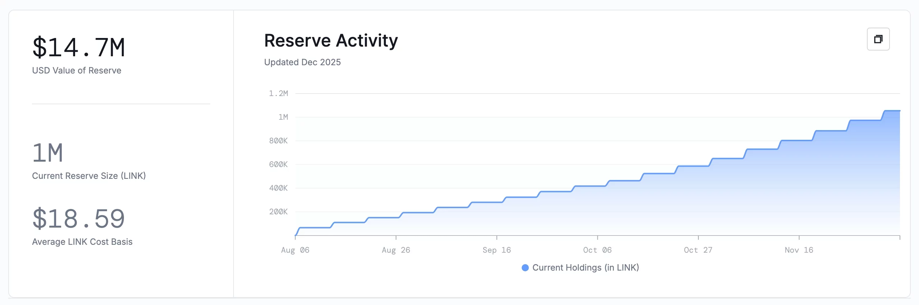Click the Nov 16 x-axis tick label

click(x=799, y=250)
